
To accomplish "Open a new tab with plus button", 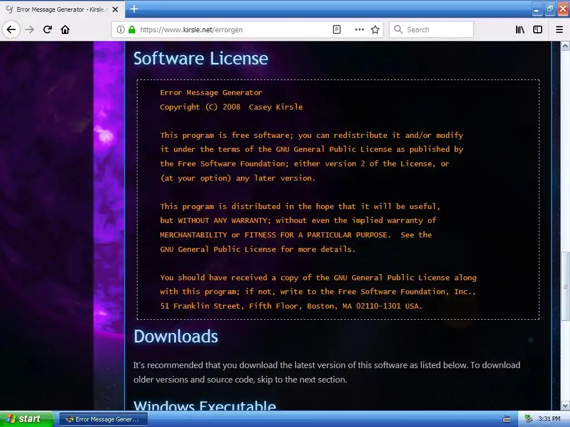I will pyautogui.click(x=134, y=9).
